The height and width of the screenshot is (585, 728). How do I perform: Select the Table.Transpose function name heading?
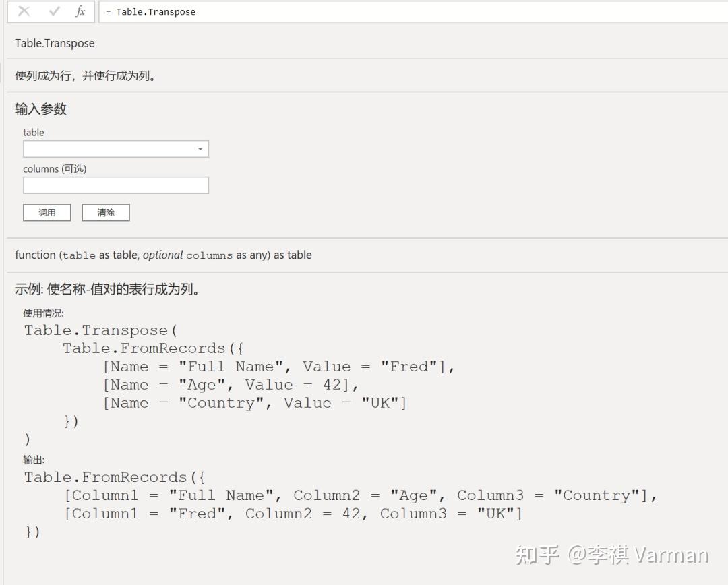coord(55,43)
